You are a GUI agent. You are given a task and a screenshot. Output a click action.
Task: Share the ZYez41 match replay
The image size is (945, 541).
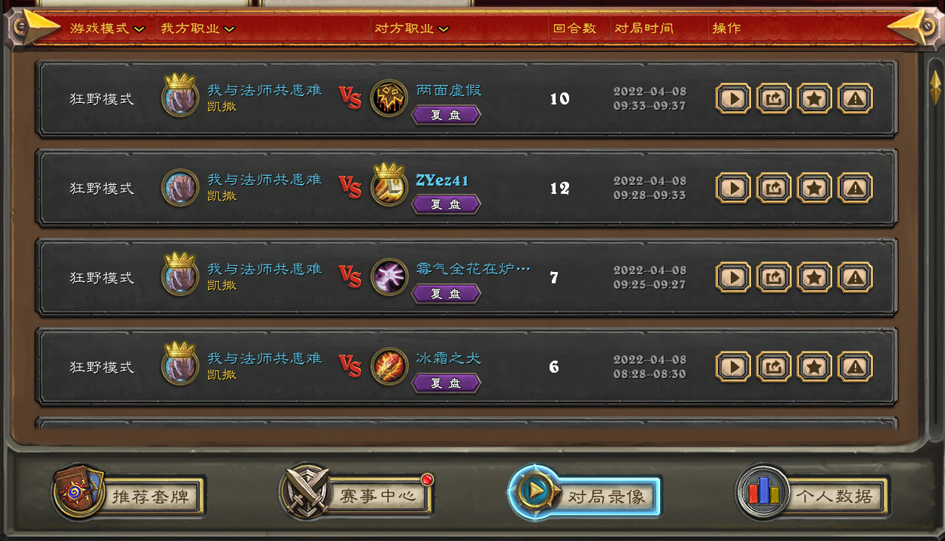point(774,188)
